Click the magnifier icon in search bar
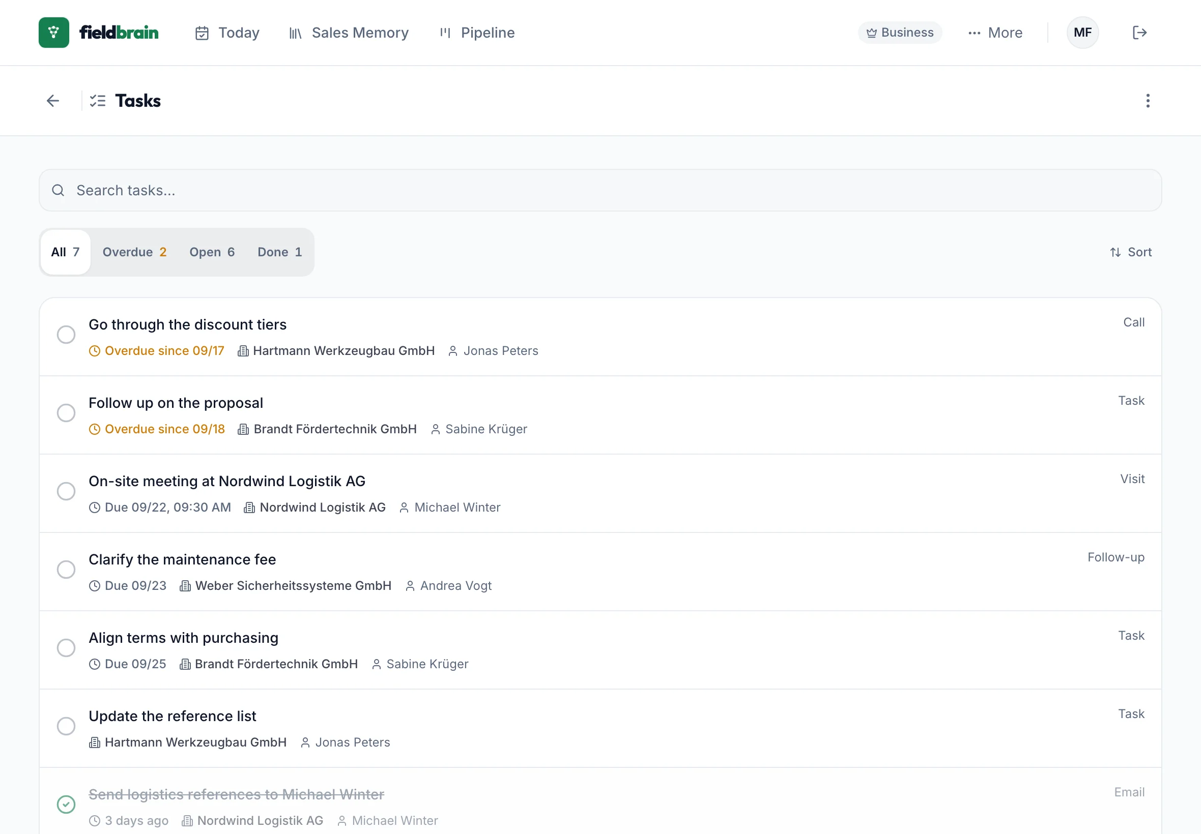Screen dimensions: 1201x834 click(x=58, y=190)
